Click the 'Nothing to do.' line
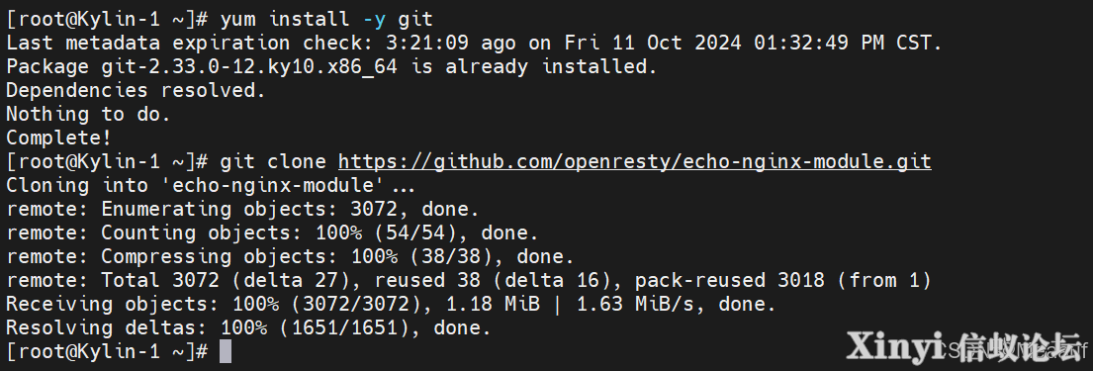Image resolution: width=1093 pixels, height=371 pixels. click(x=88, y=114)
